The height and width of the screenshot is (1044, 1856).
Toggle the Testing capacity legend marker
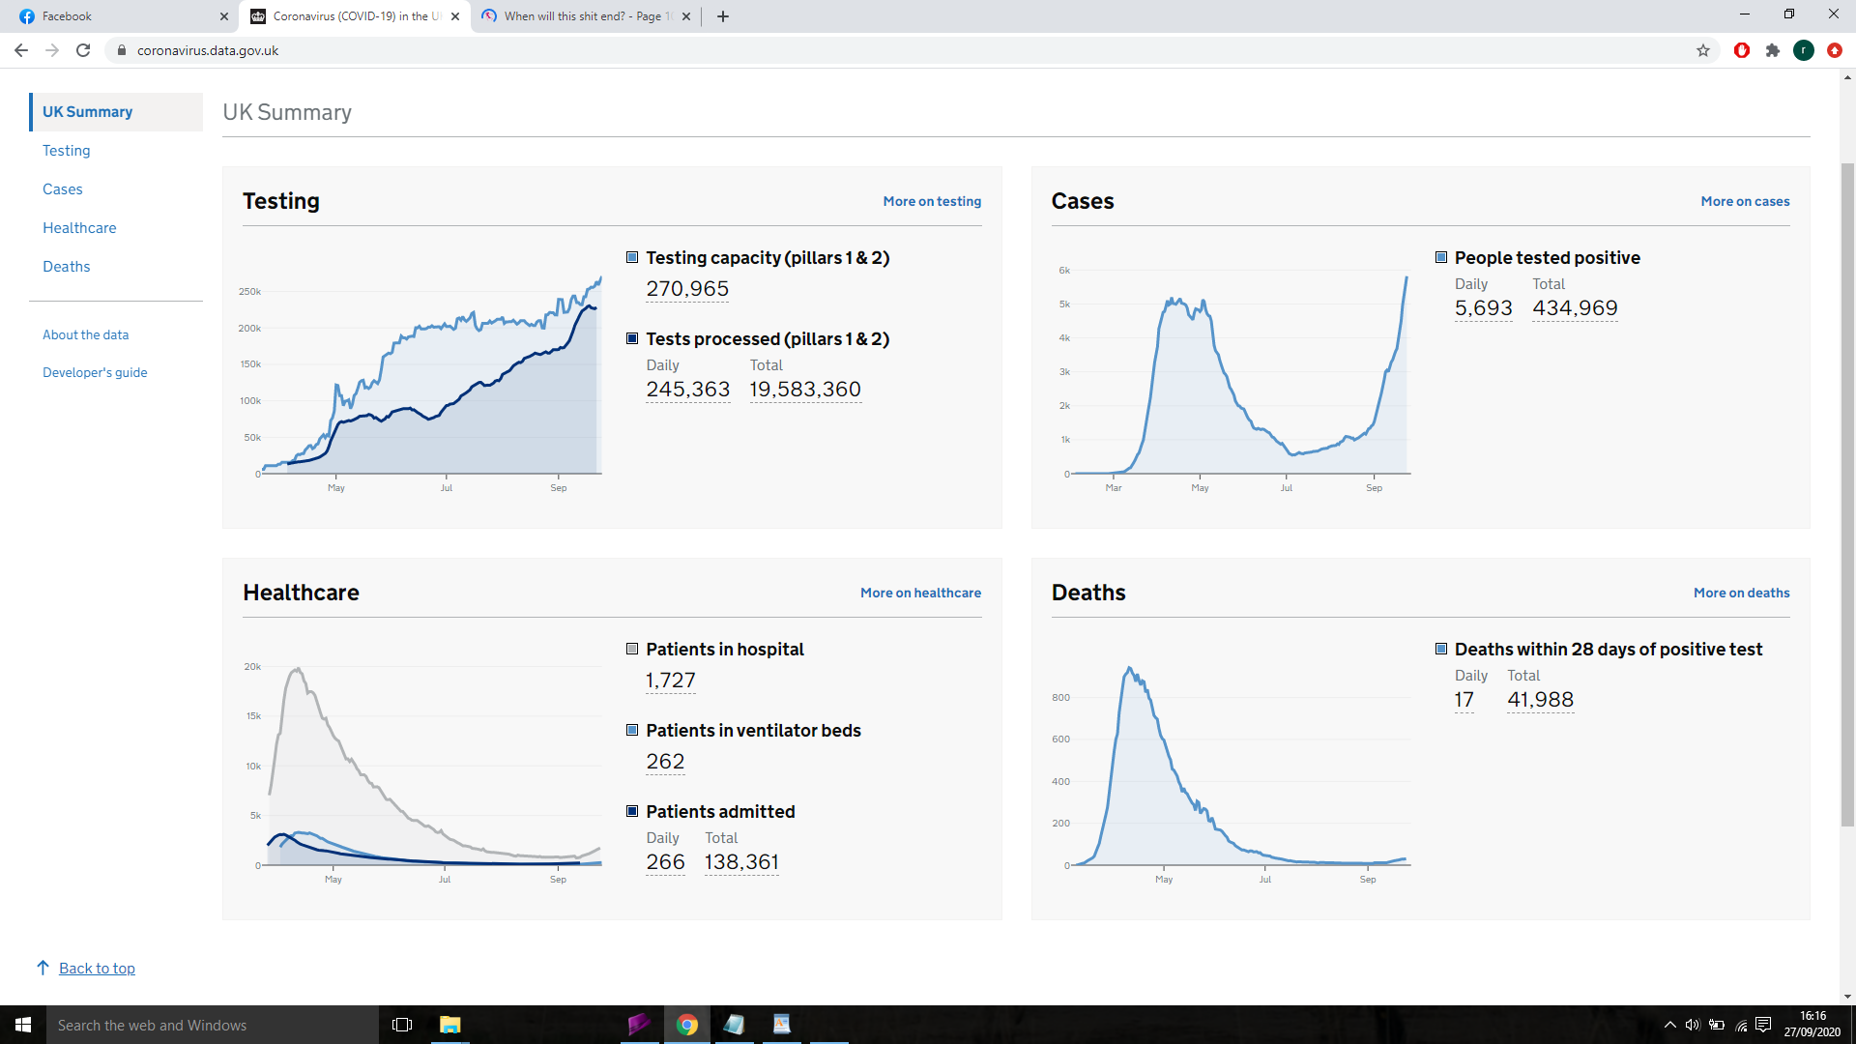click(x=632, y=257)
